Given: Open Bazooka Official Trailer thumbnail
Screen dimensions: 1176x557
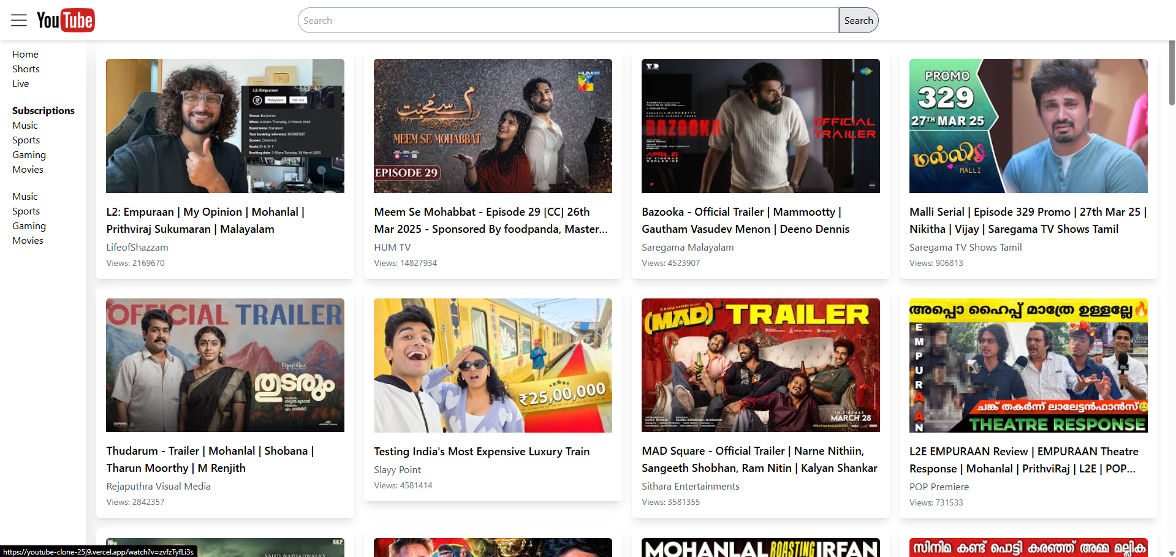Looking at the screenshot, I should [x=761, y=126].
